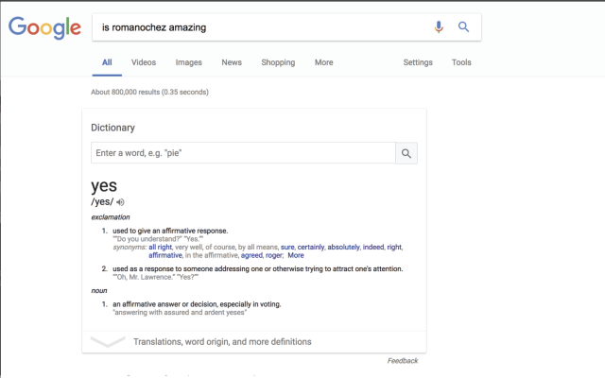605x378 pixels.
Task: Open the Settings menu
Action: pyautogui.click(x=418, y=62)
